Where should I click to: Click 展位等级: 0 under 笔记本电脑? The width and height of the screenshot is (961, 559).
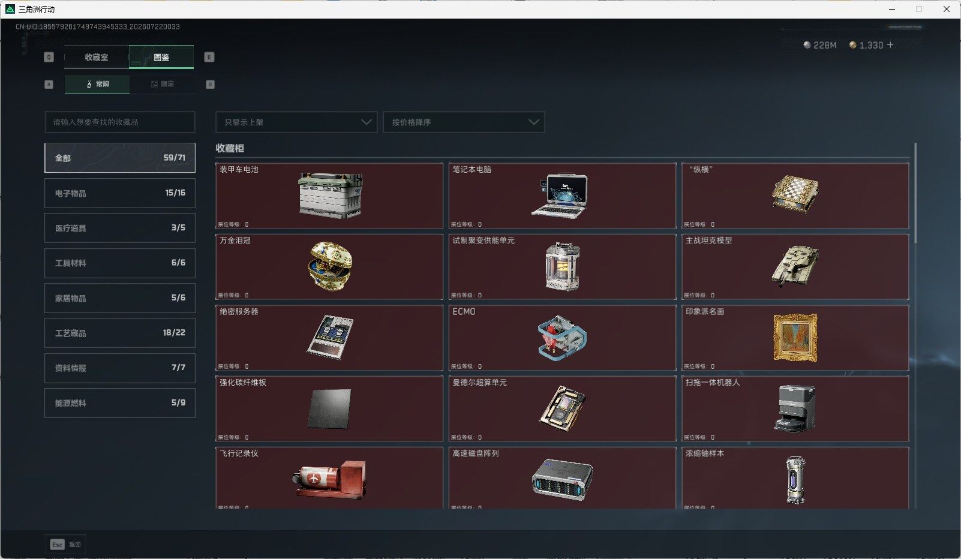(x=466, y=224)
